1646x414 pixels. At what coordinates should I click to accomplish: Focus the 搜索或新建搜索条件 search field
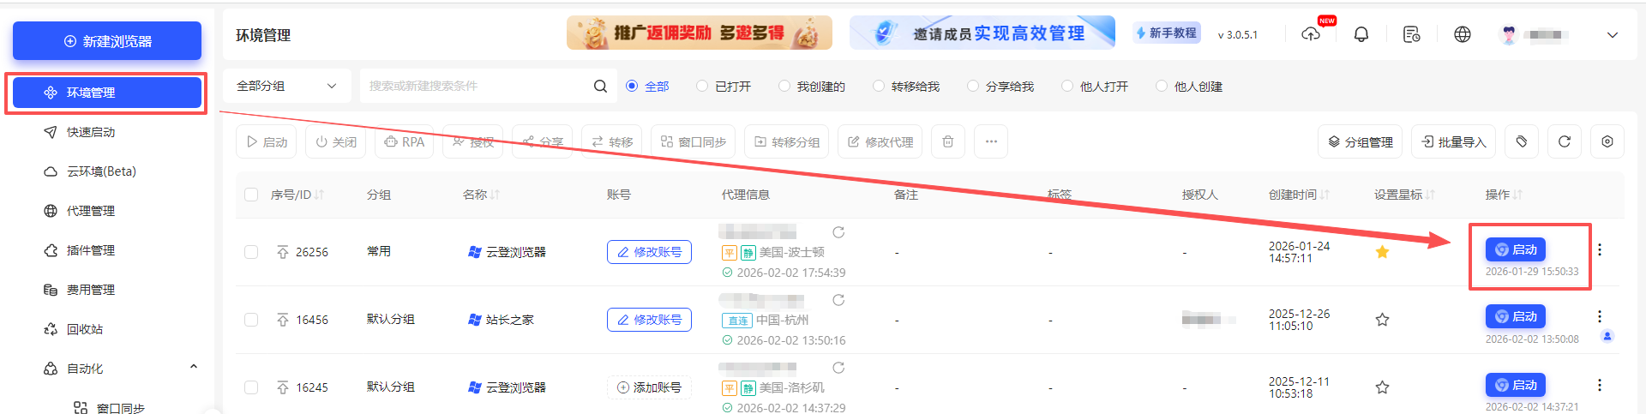476,86
